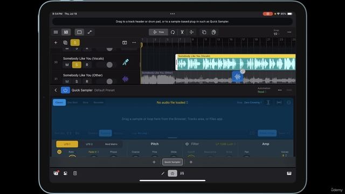Viewport: 345px width, 194px height.
Task: Open the Fade In mode dropdown
Action: point(93,152)
